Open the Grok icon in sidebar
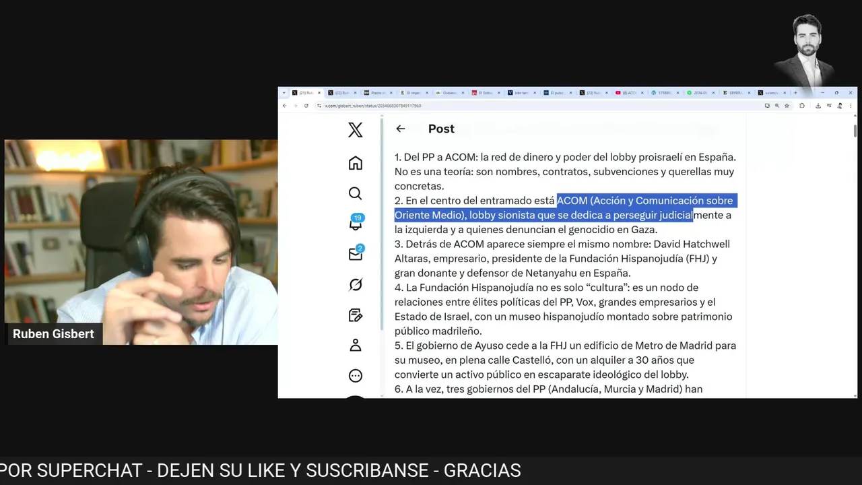 (x=356, y=285)
